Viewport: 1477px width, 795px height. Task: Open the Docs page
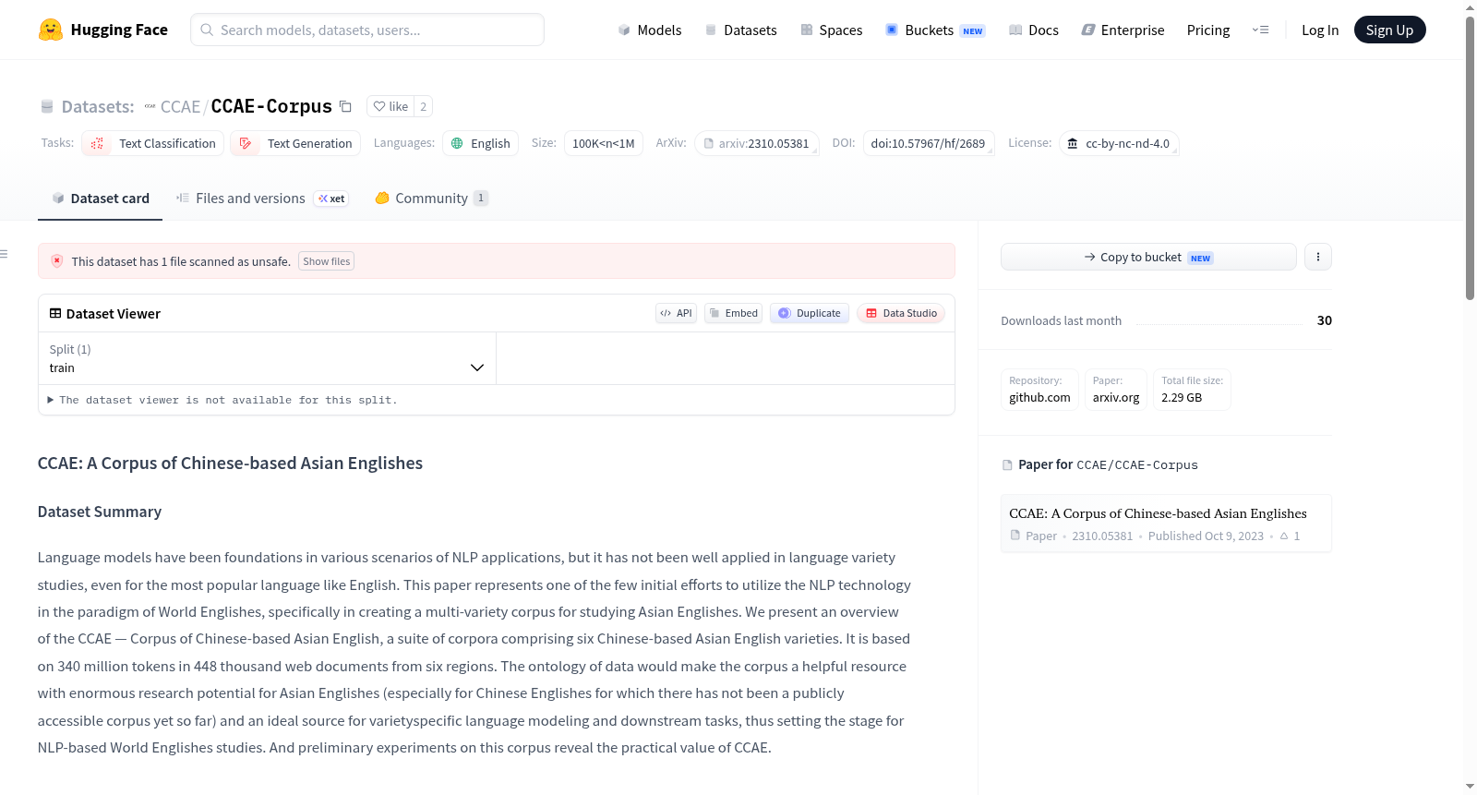pyautogui.click(x=1033, y=30)
